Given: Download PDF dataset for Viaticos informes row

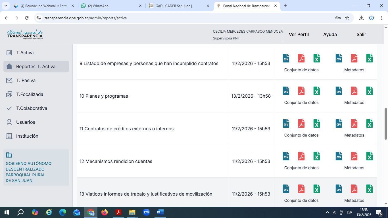Looking at the screenshot, I should click(x=301, y=189).
